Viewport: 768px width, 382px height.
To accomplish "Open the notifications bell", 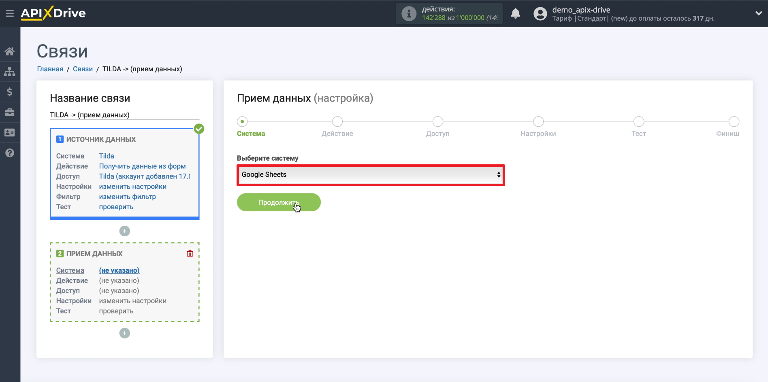I will click(515, 14).
